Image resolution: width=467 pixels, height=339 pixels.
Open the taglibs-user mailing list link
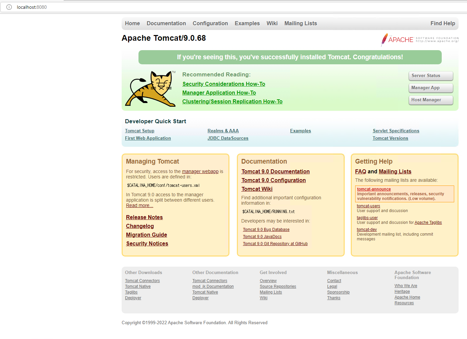(x=367, y=218)
